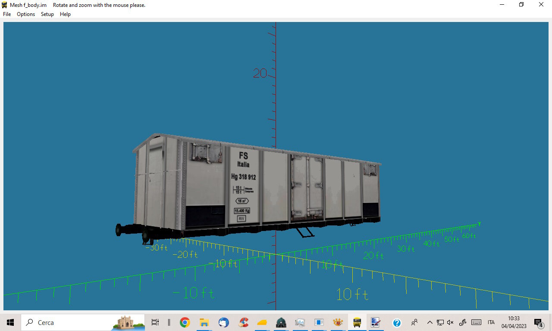Click the RIV marking on the wagon

tap(241, 219)
